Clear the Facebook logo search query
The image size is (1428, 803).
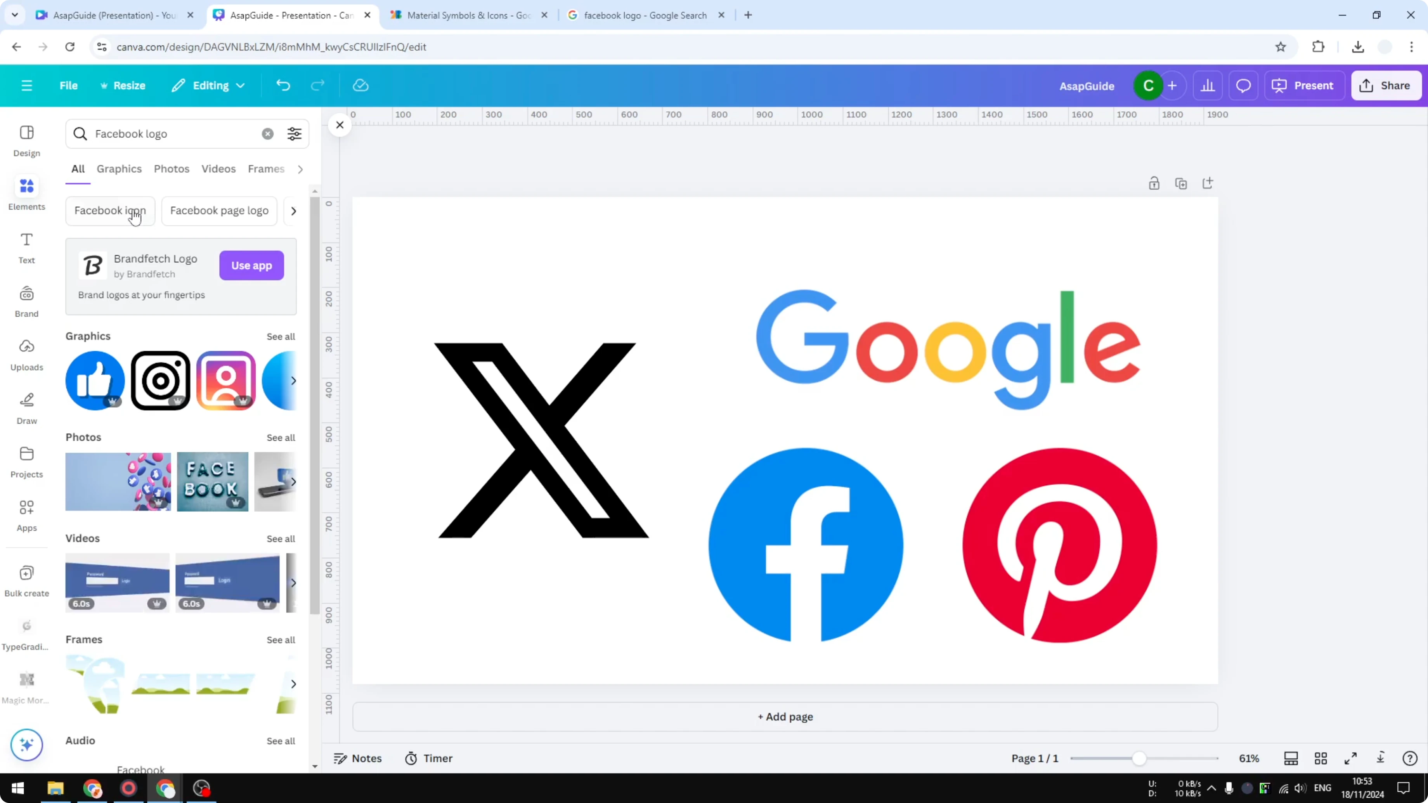tap(268, 133)
